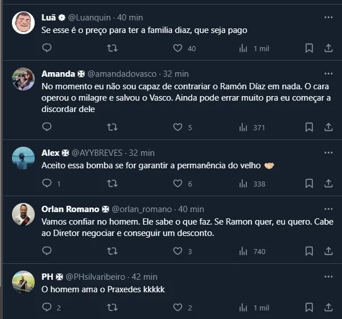Share PH's tweet about Praxedes
Screen dimensions: 342x319
click(x=328, y=308)
